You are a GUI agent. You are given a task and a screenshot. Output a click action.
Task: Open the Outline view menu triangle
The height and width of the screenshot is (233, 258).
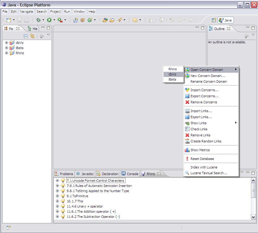coord(253,35)
